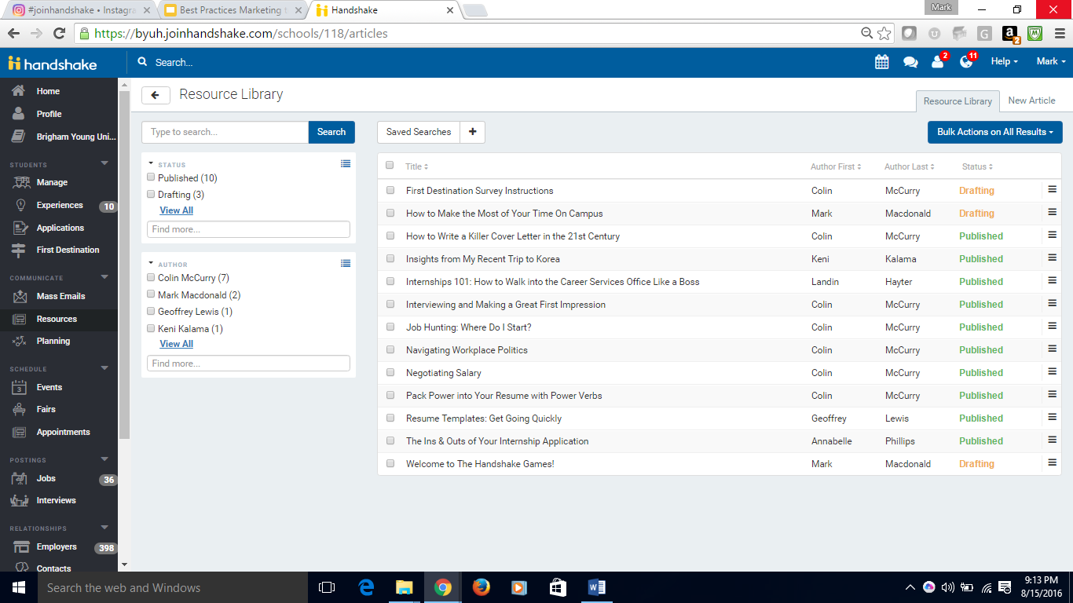
Task: Collapse the Author filter panel
Action: [150, 263]
